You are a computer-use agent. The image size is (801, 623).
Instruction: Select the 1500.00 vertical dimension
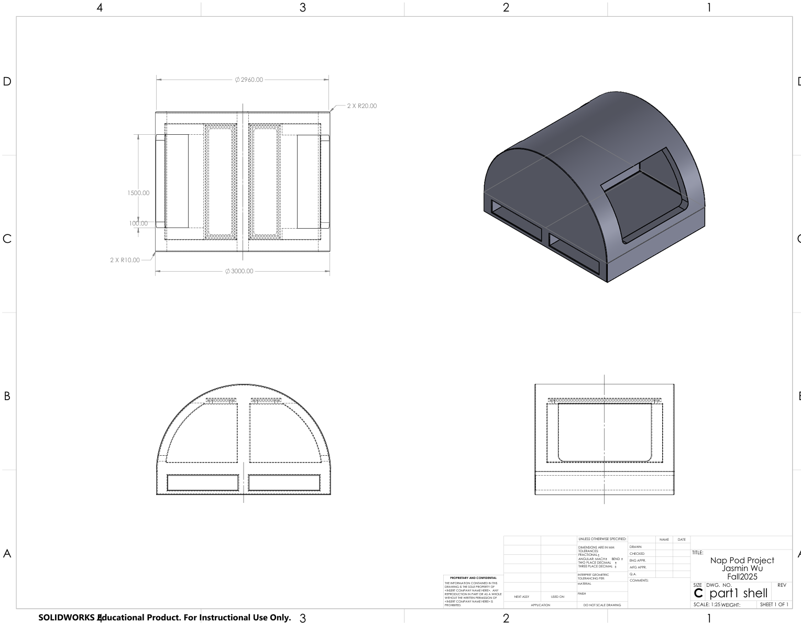138,193
